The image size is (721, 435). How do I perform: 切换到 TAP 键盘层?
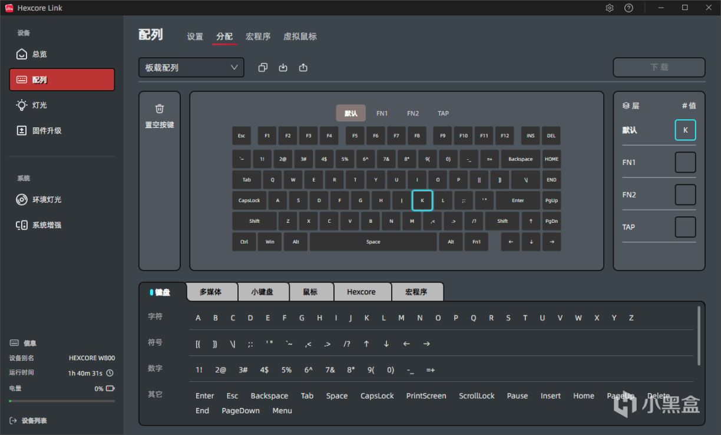click(x=443, y=113)
